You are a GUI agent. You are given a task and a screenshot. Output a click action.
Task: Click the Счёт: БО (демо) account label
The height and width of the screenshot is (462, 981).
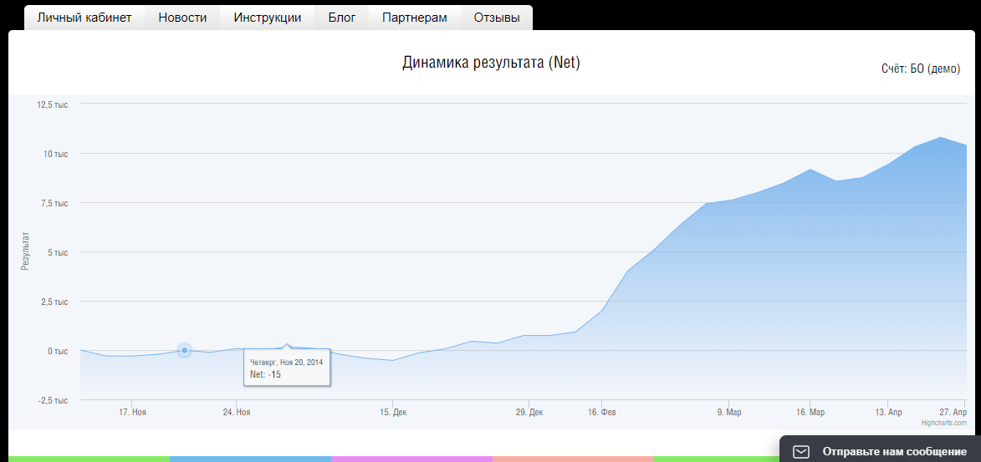pos(921,69)
